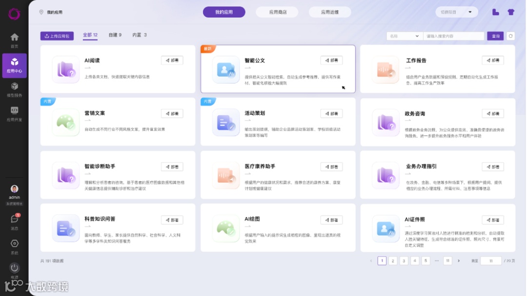The image size is (527, 296).
Task: Go to page 11 in pagination
Action: 447,261
